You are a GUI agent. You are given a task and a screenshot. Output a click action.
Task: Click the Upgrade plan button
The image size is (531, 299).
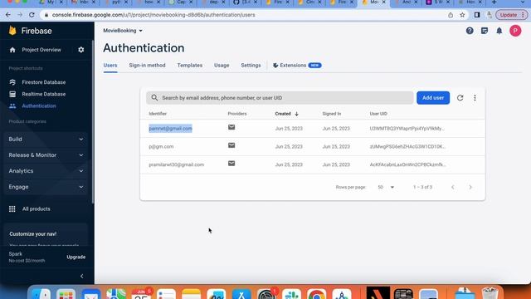(76, 257)
